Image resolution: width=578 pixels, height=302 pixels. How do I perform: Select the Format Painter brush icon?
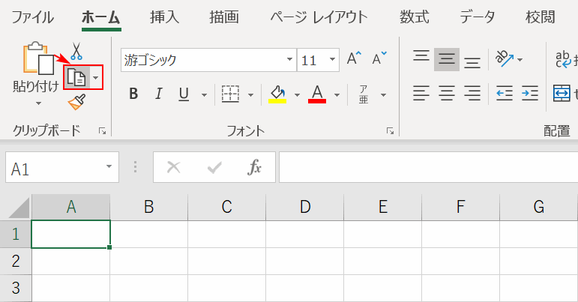pos(76,102)
